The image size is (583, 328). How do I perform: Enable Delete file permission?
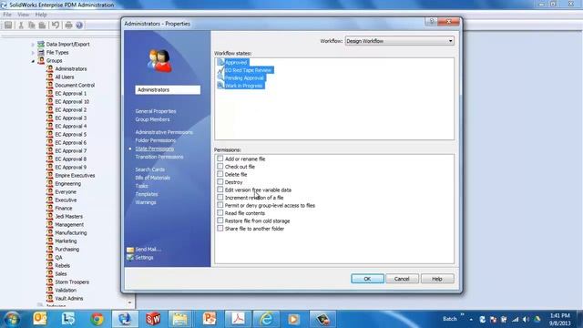(x=220, y=174)
